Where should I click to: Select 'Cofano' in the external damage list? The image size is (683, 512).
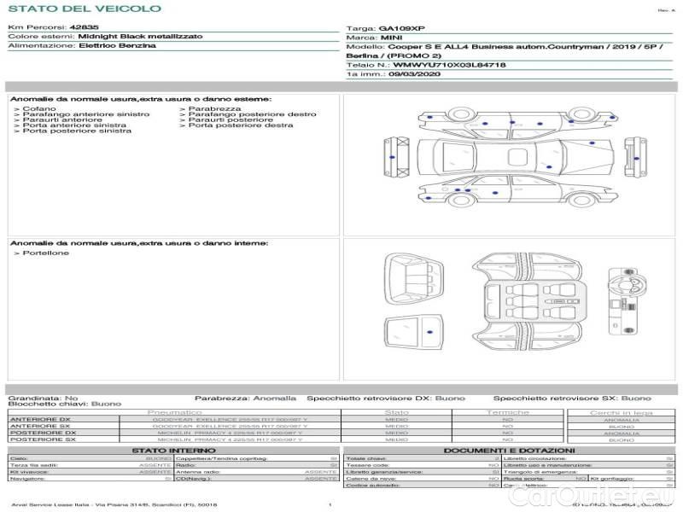click(x=39, y=109)
